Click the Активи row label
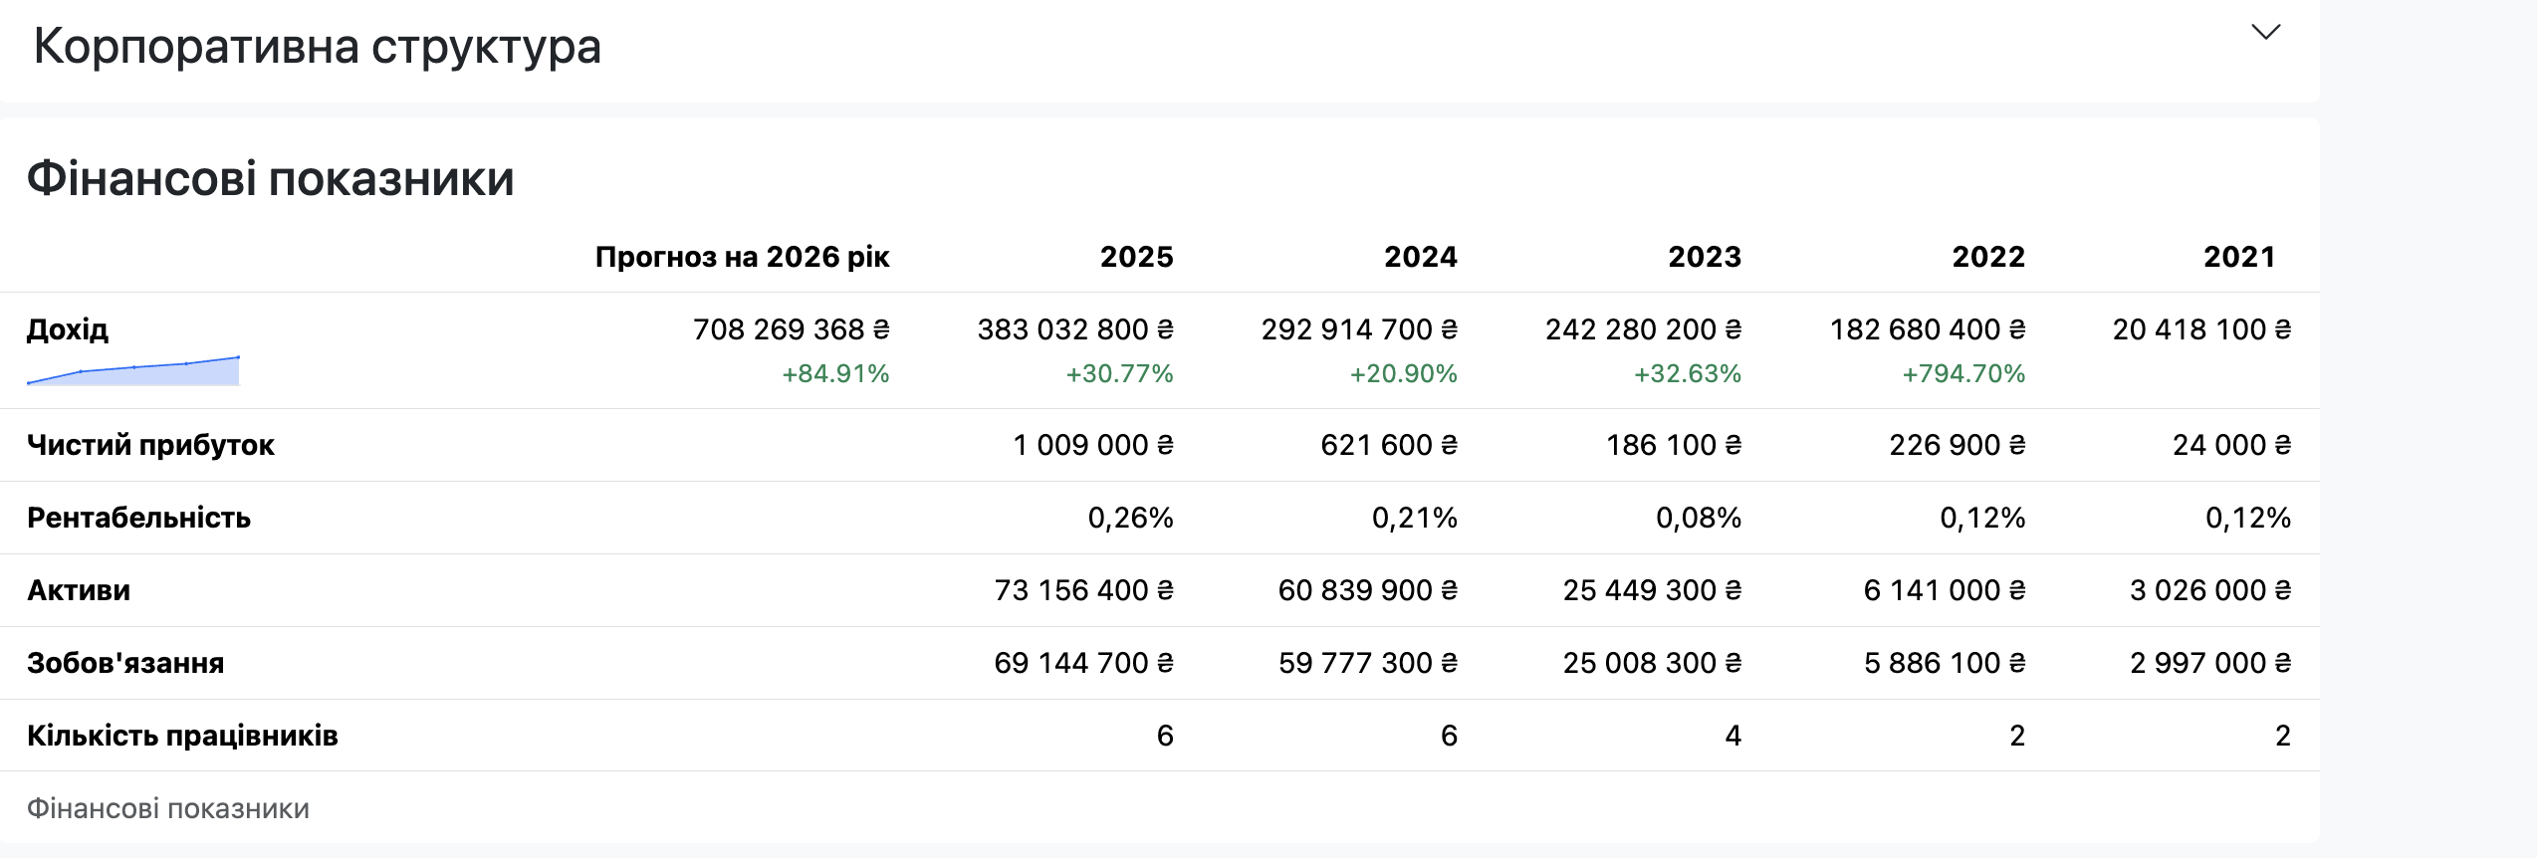This screenshot has width=2537, height=858. (x=79, y=590)
